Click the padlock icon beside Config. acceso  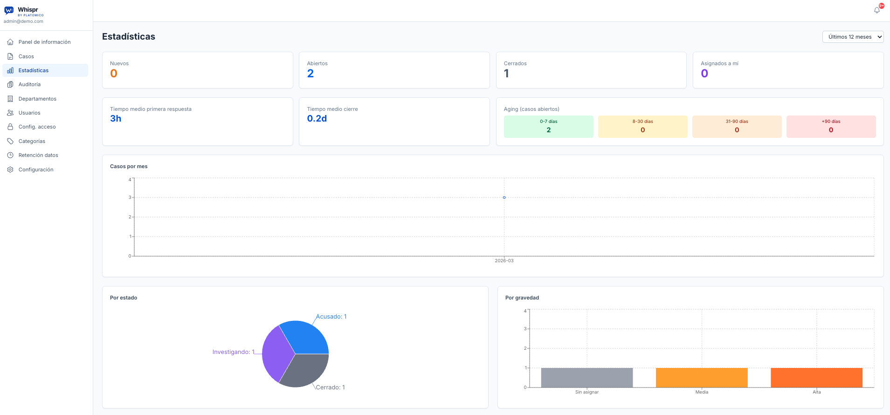[10, 127]
